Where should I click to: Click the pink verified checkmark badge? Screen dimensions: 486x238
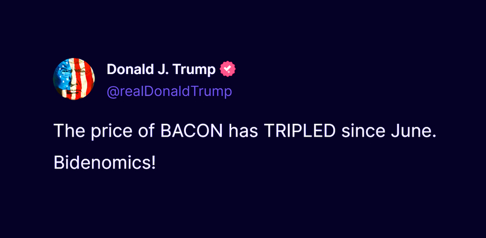coord(228,69)
